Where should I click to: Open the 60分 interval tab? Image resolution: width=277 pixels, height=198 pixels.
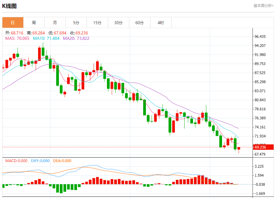pos(140,23)
